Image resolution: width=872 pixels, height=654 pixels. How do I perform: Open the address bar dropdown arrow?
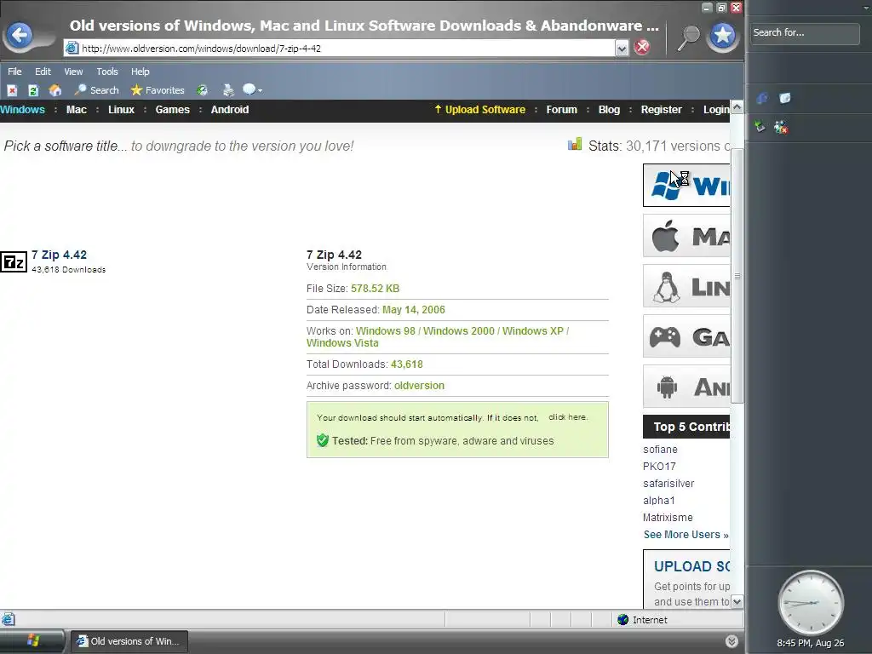622,49
